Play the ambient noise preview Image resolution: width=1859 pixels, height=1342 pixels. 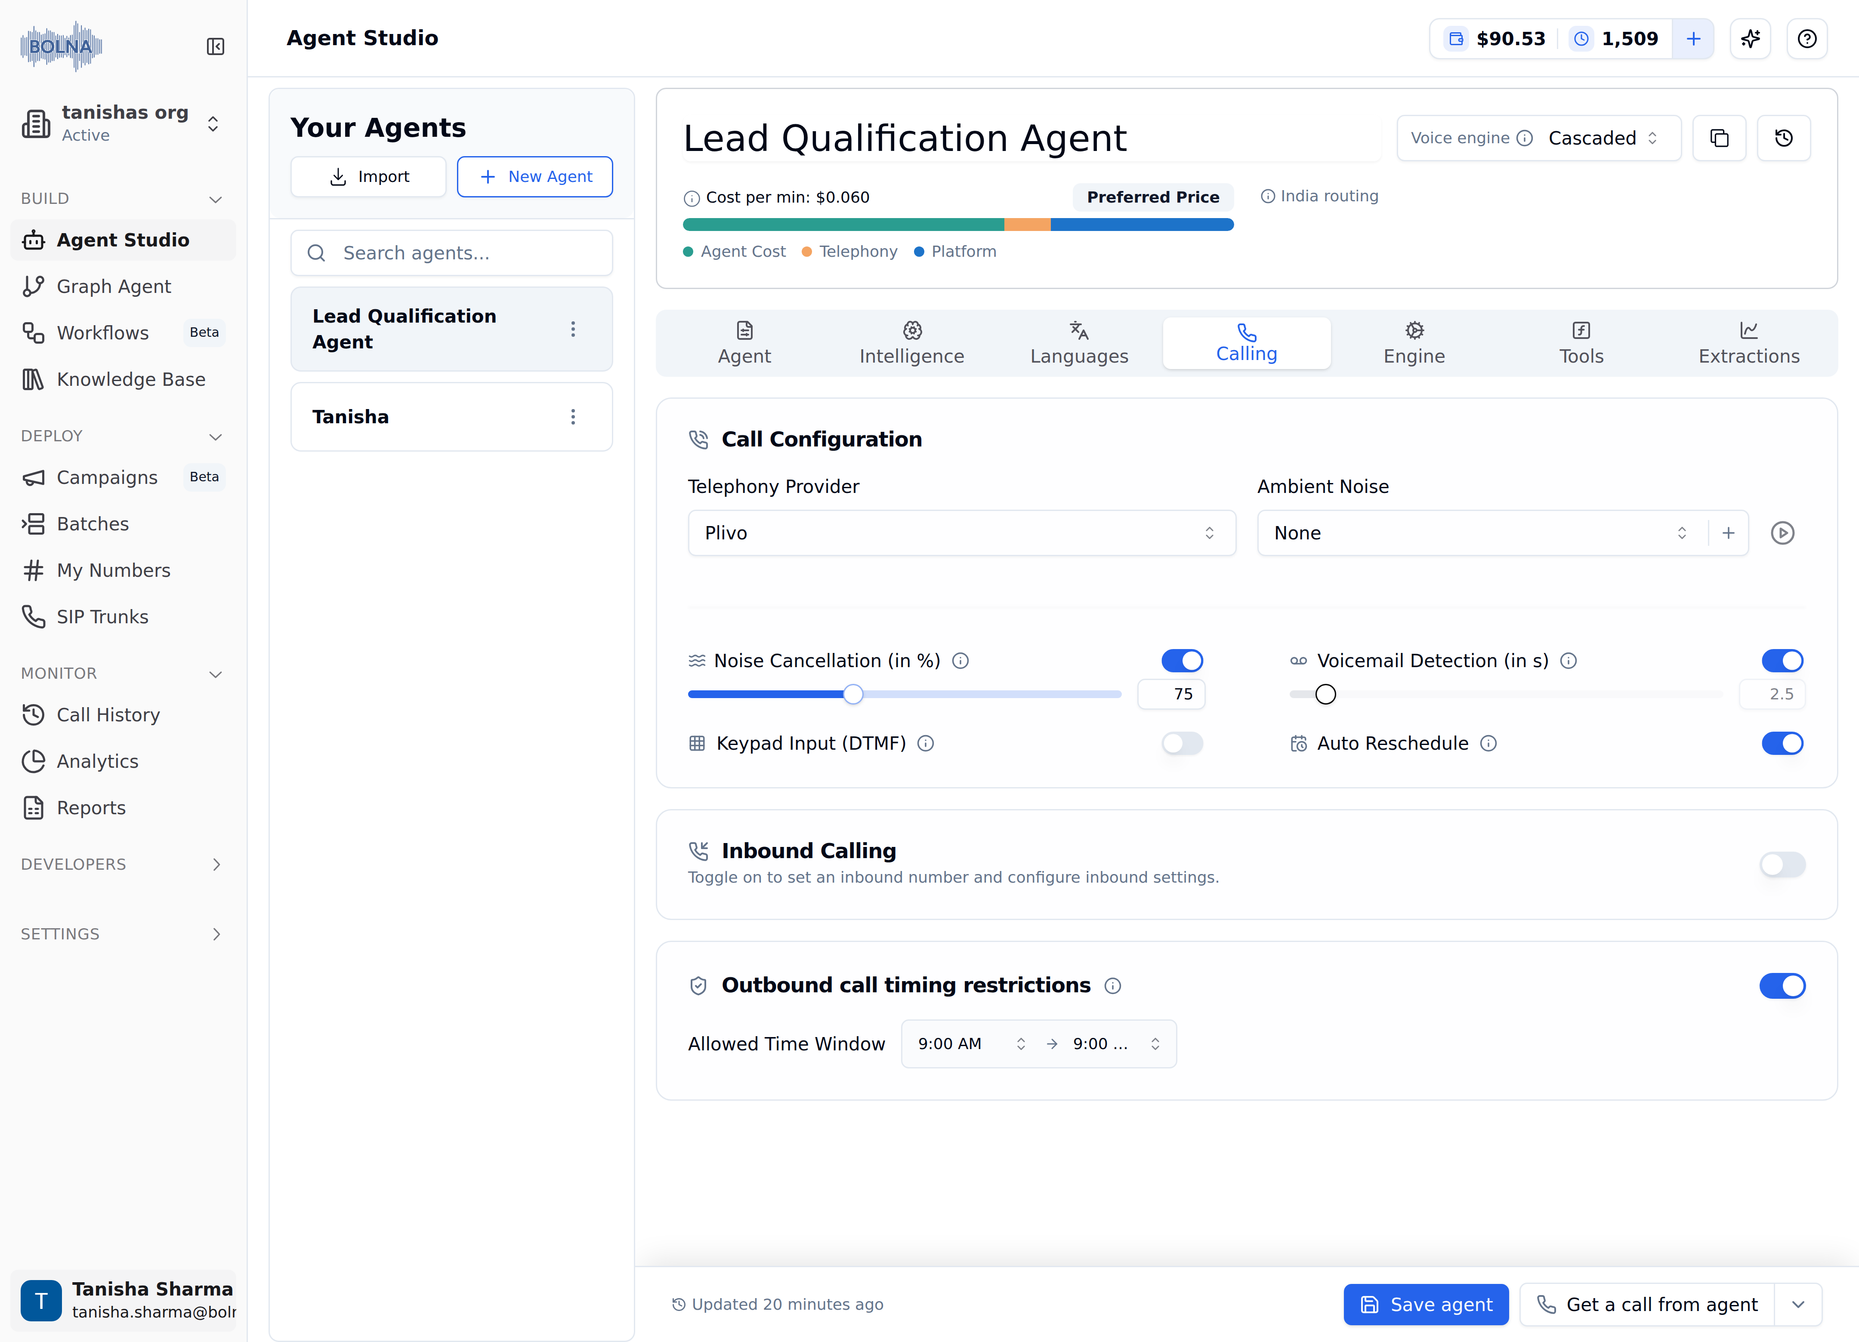pyautogui.click(x=1782, y=533)
